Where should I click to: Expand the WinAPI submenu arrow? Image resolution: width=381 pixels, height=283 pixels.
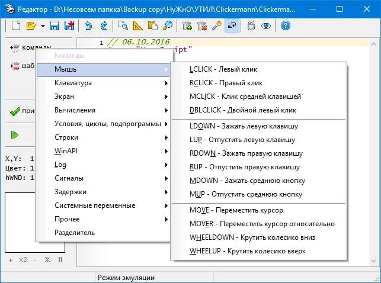pos(166,151)
